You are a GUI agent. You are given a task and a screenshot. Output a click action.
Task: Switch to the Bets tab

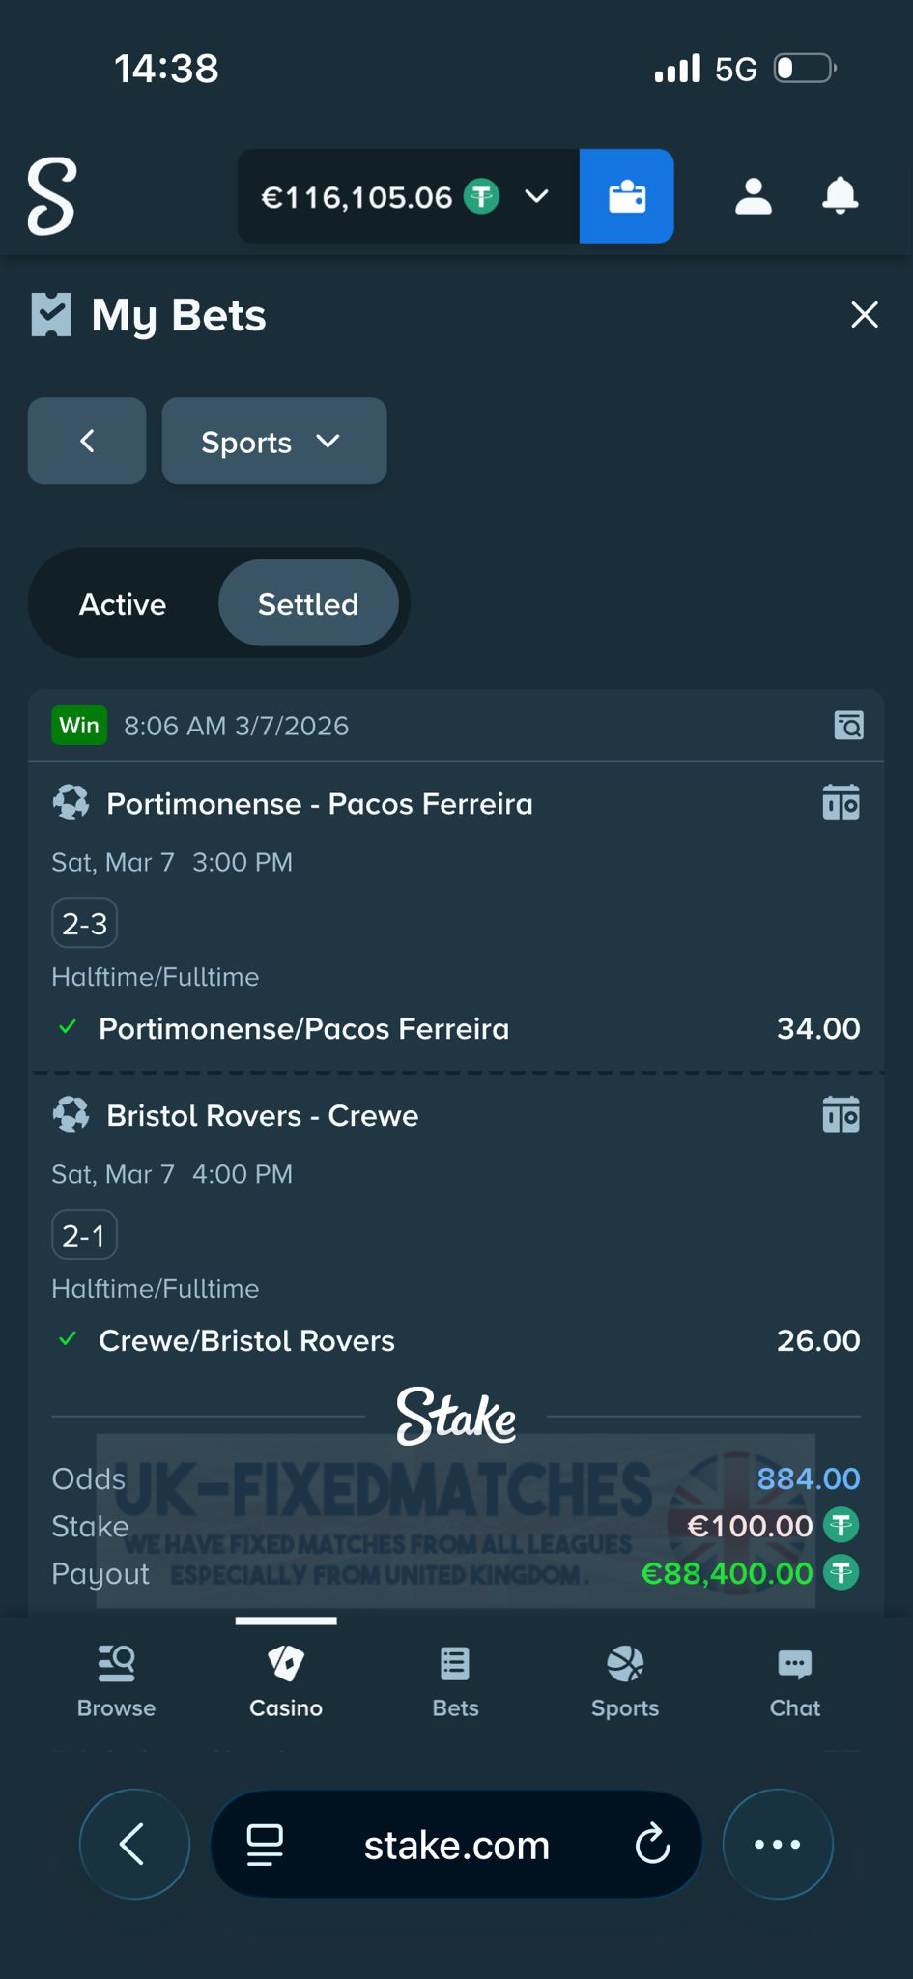(454, 1681)
